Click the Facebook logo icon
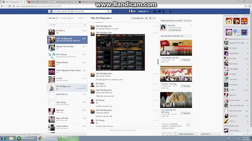 [x=50, y=12]
